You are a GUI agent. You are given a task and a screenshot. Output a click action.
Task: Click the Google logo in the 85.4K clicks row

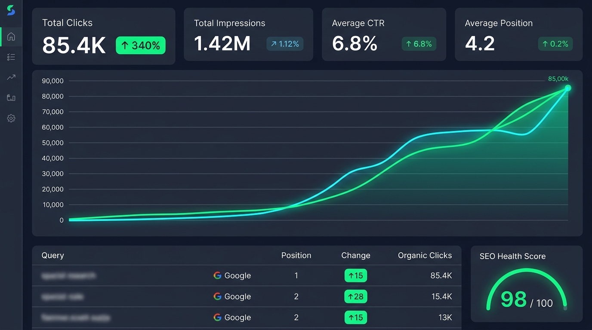tap(217, 275)
